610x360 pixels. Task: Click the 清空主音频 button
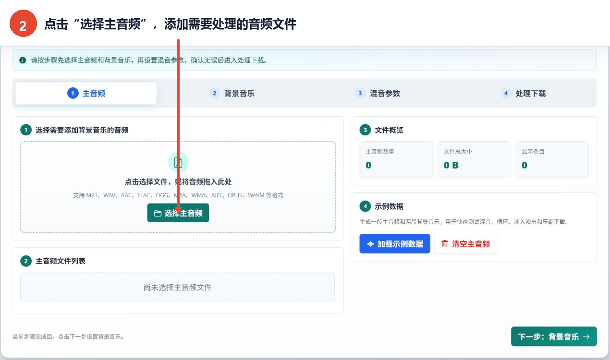(465, 244)
